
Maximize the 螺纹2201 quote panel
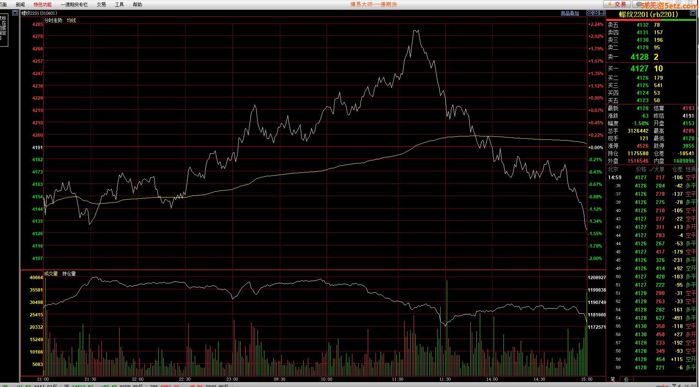693,13
